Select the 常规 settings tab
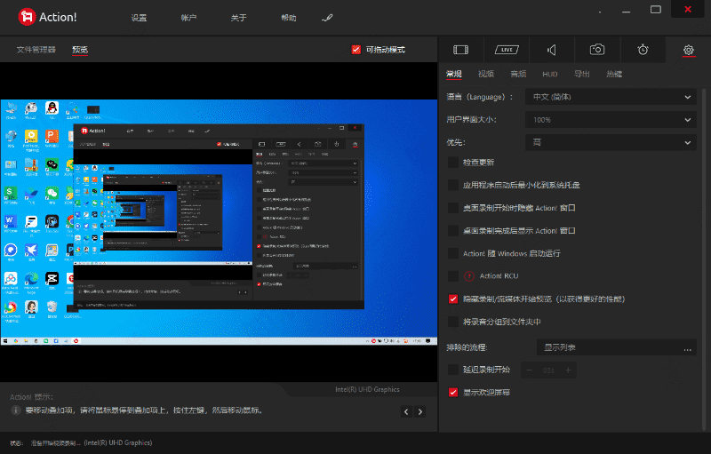 [x=454, y=74]
